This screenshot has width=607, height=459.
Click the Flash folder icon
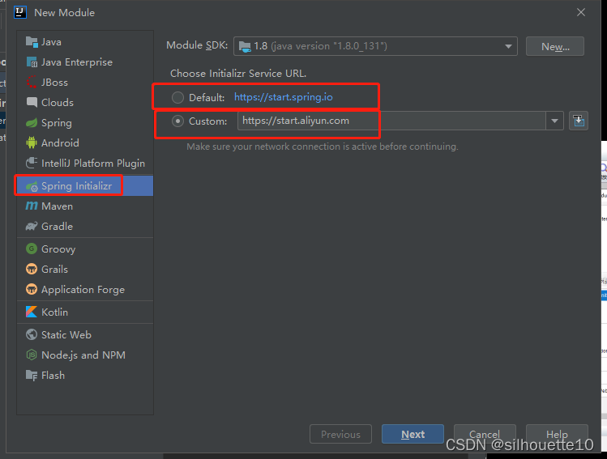32,375
